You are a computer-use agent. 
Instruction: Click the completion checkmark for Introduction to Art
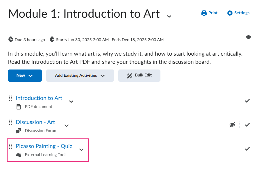point(247,101)
